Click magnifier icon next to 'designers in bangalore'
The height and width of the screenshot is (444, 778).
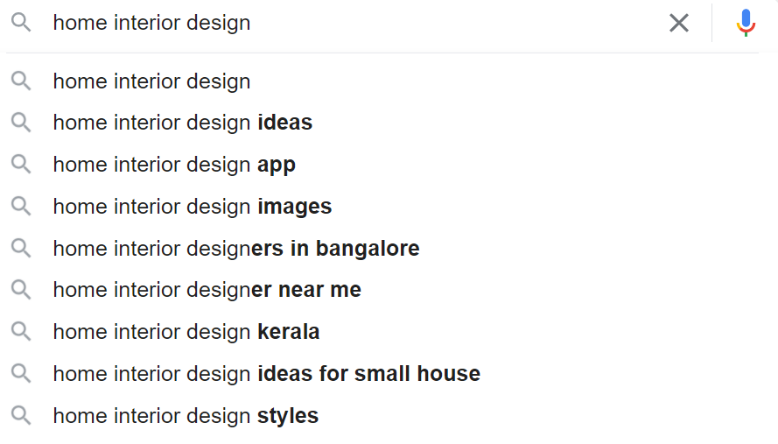[x=21, y=249]
